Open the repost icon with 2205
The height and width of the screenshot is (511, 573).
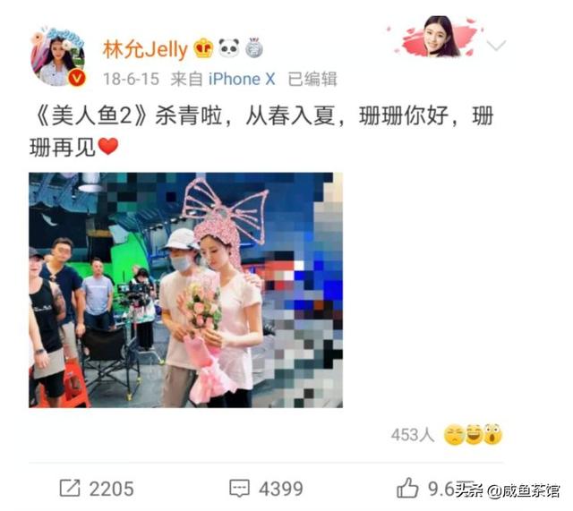[x=70, y=488]
